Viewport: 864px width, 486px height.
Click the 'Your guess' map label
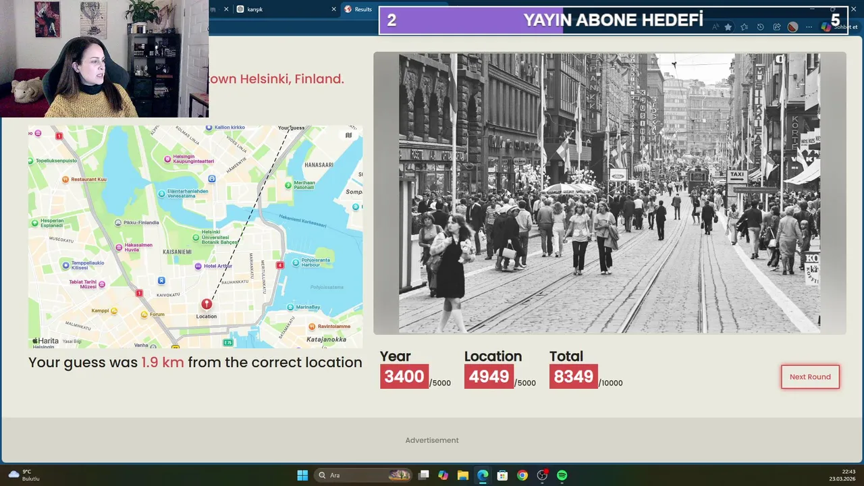tap(291, 128)
